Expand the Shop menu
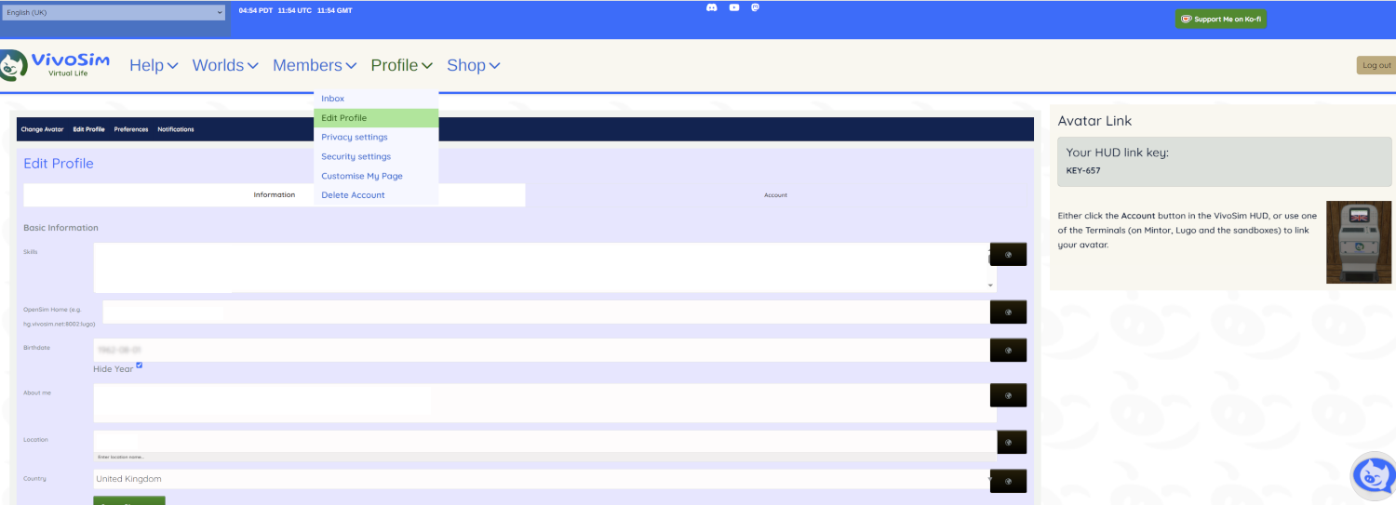The width and height of the screenshot is (1396, 505). pos(473,65)
